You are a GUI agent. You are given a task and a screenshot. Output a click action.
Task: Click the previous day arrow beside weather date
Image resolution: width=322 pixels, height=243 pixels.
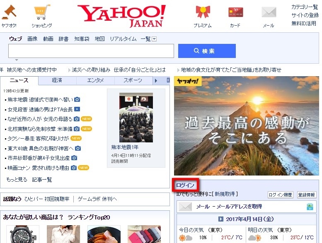(x=221, y=219)
